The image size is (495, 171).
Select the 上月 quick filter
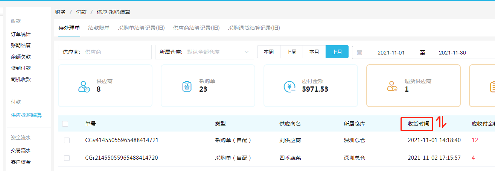pyautogui.click(x=337, y=52)
